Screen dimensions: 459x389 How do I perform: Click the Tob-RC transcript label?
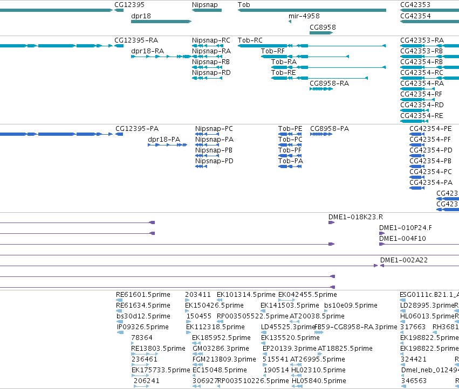250,40
